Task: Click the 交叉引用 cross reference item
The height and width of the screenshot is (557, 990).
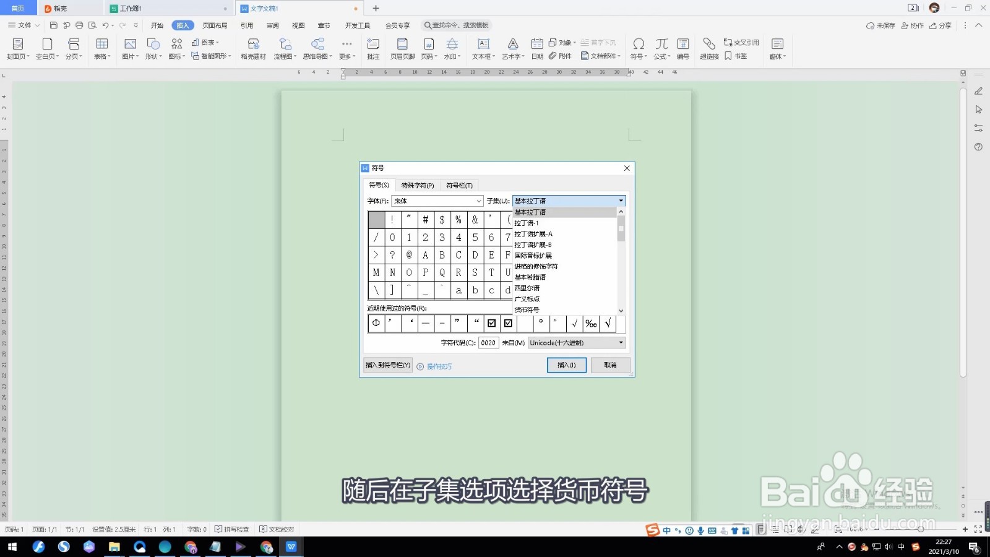Action: click(x=741, y=43)
